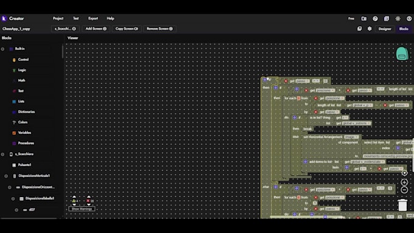Select the s_Scacchiera screen item
Image resolution: width=414 pixels, height=233 pixels.
point(24,154)
